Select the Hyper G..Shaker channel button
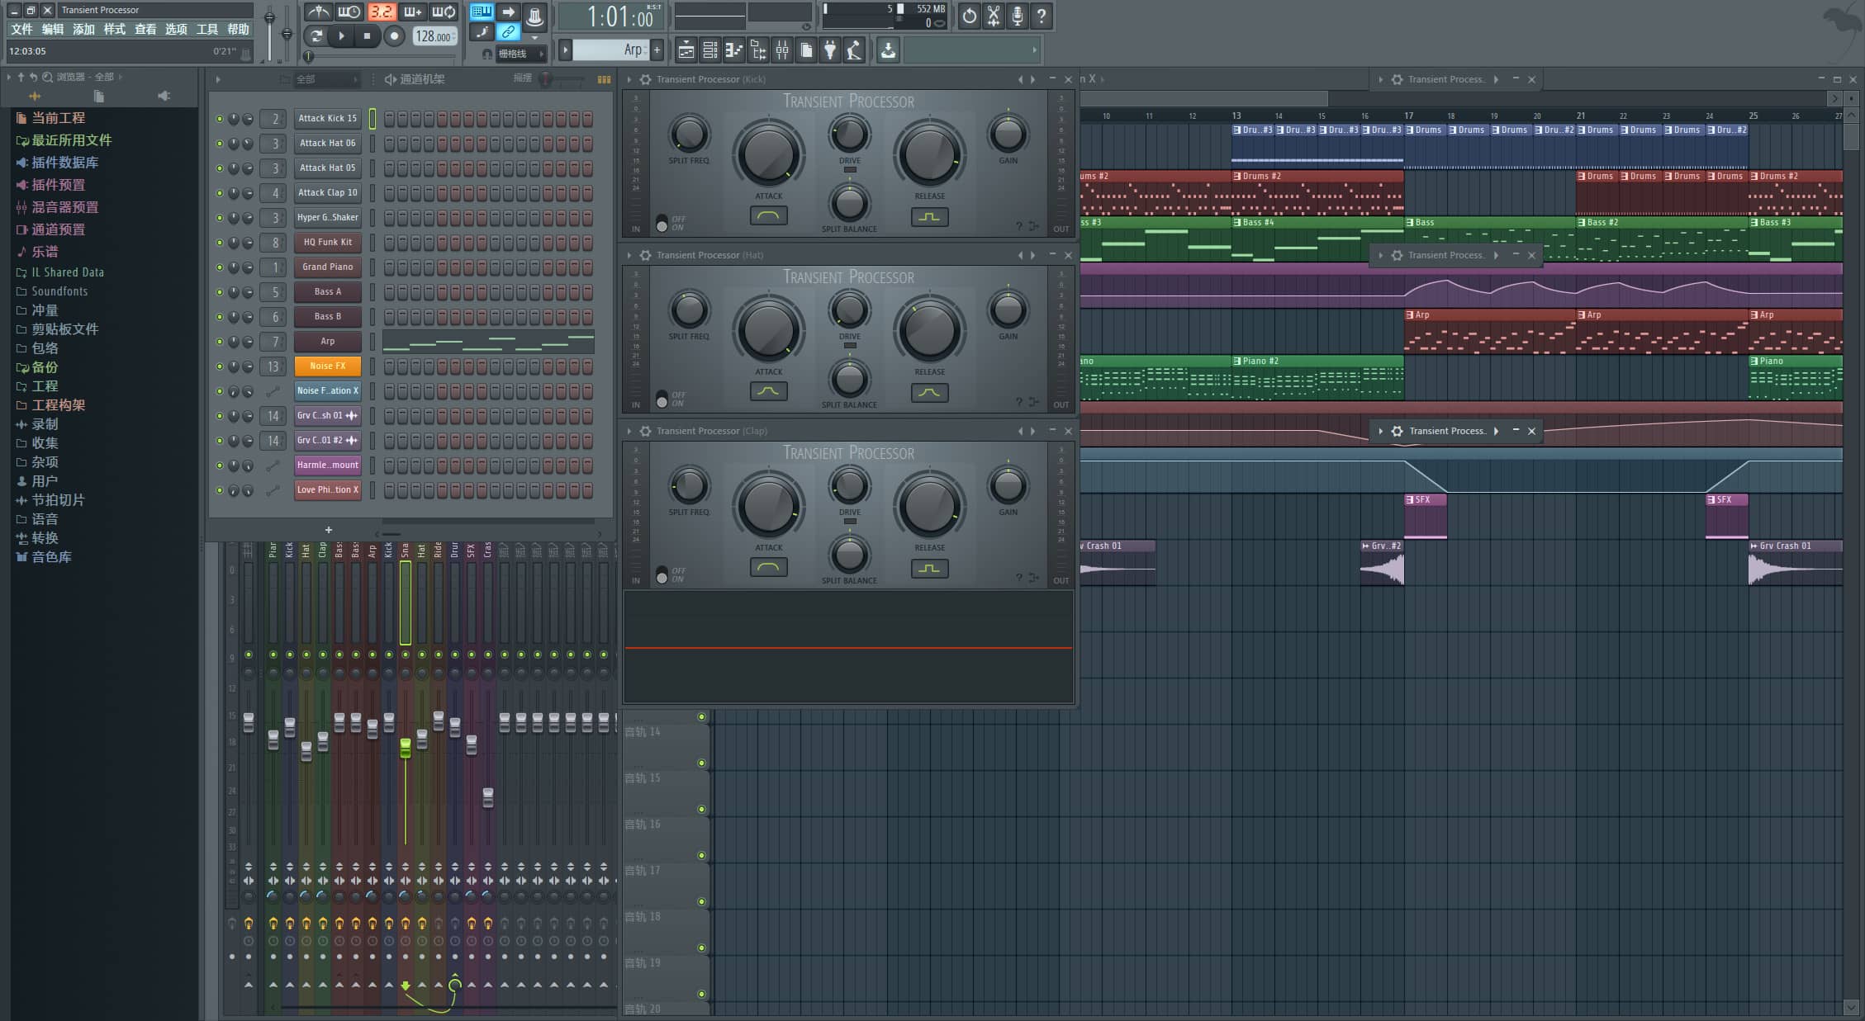This screenshot has width=1865, height=1021. 328,218
